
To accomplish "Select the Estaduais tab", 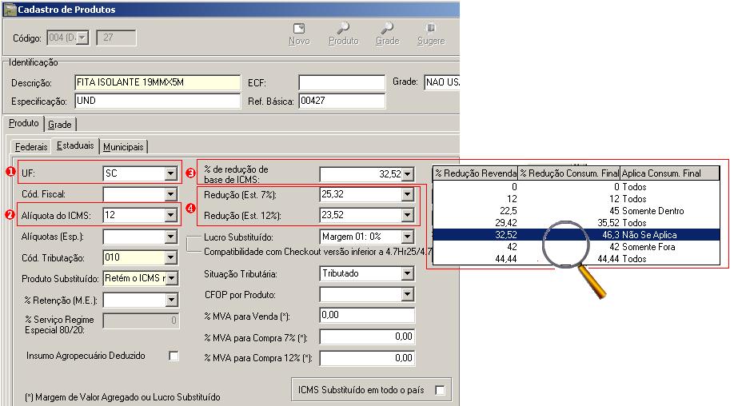I will pos(75,146).
